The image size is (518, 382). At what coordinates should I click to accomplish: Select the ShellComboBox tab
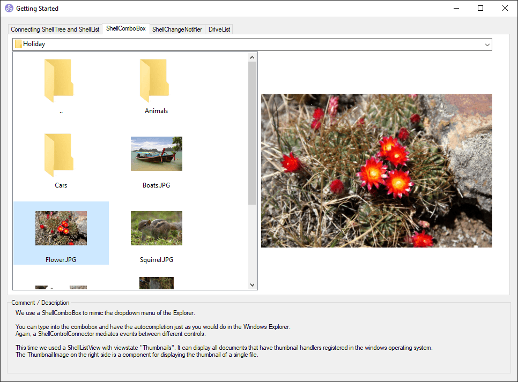point(125,28)
